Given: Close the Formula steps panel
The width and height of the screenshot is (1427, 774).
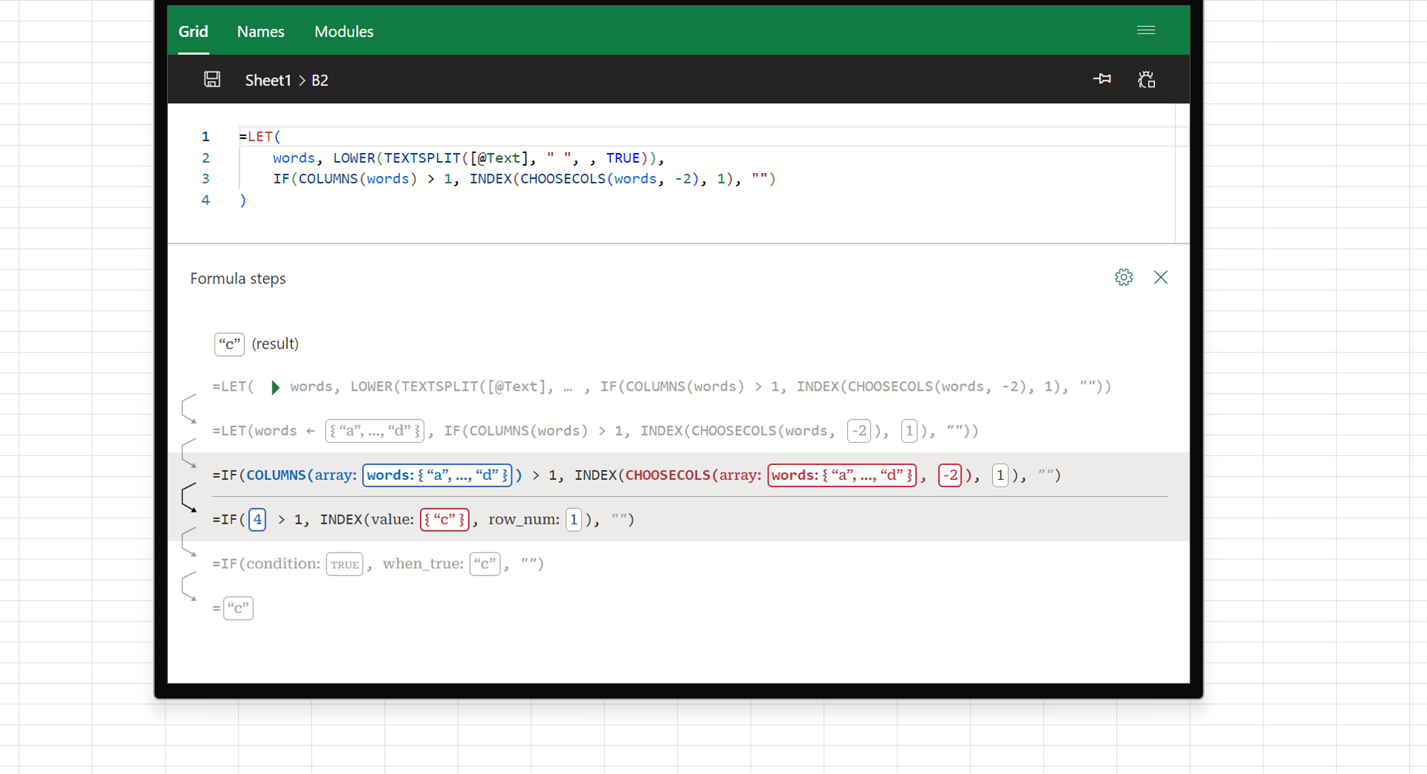Looking at the screenshot, I should 1161,277.
